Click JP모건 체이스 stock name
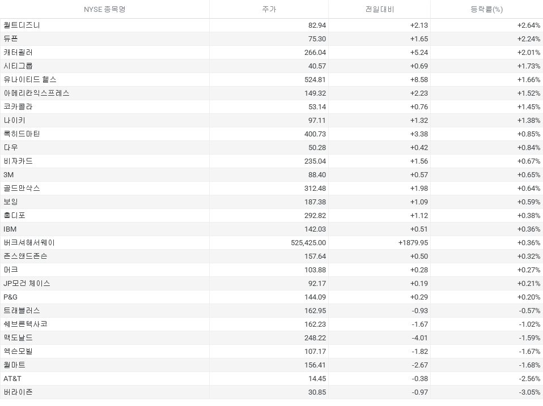 click(27, 284)
